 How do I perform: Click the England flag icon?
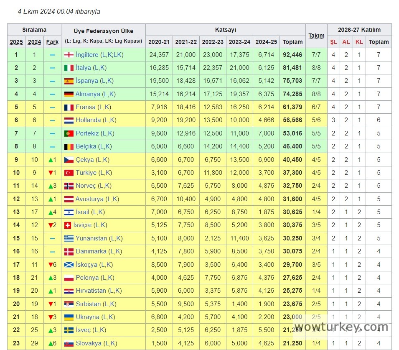[x=69, y=55]
